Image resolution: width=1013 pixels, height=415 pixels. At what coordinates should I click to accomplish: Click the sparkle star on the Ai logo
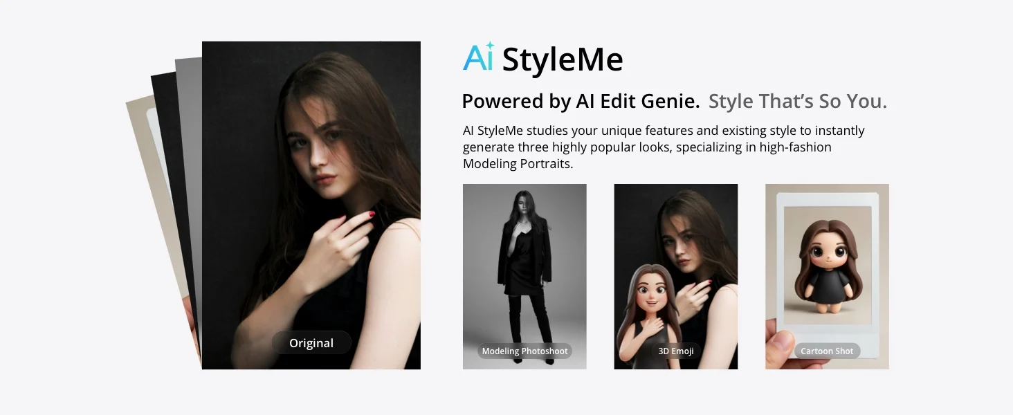coord(490,46)
